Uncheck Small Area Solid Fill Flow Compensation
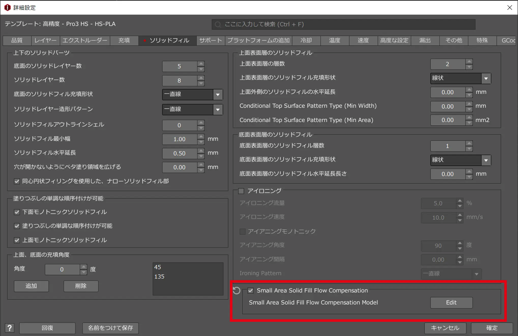Viewport: 518px width, 336px height. [x=250, y=290]
